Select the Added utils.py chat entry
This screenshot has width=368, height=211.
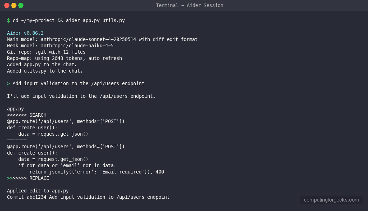coord(44,71)
